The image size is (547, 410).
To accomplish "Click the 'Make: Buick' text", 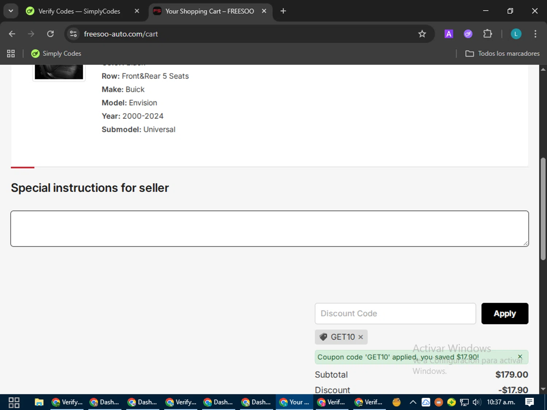I will (123, 89).
